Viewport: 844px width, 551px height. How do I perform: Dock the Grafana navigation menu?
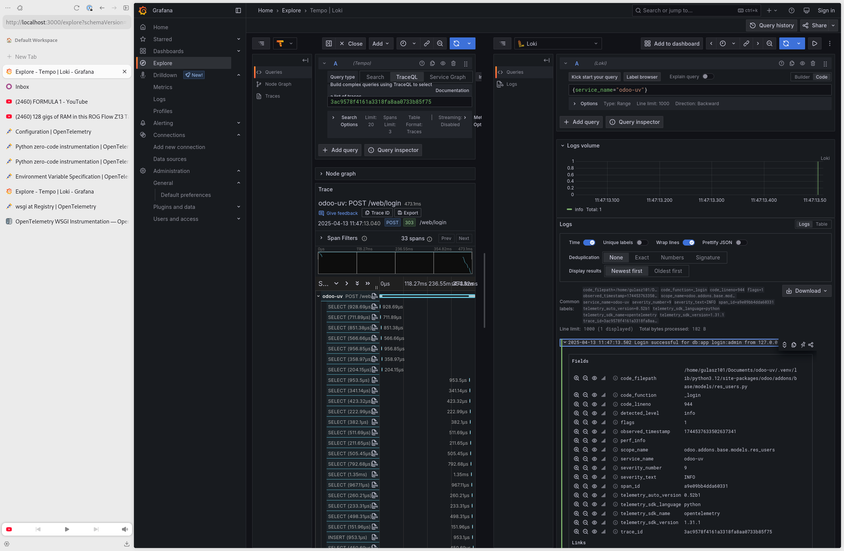(x=238, y=10)
